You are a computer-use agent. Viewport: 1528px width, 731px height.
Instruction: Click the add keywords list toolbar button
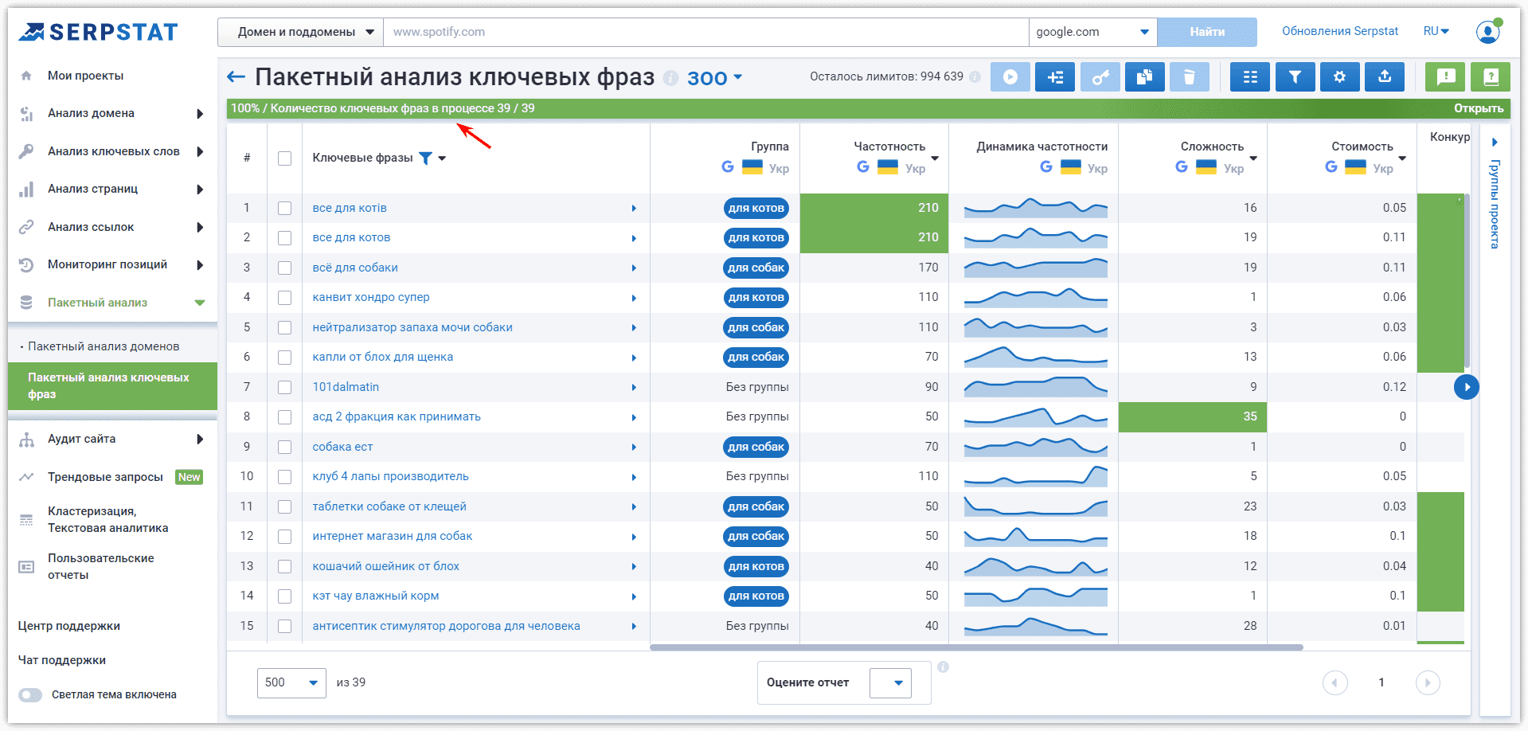tap(1055, 77)
